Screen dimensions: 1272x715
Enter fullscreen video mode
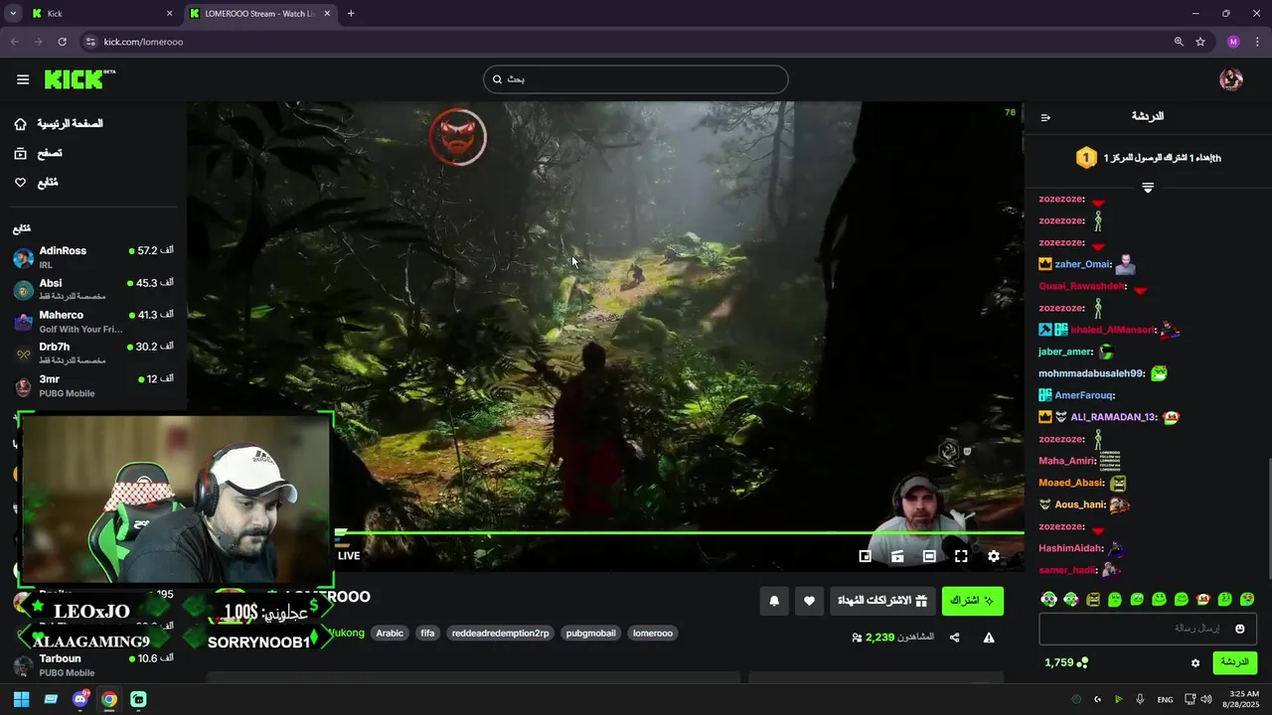961,556
